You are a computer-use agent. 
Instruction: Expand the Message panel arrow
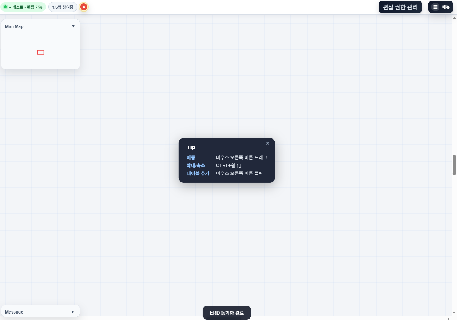[73, 312]
